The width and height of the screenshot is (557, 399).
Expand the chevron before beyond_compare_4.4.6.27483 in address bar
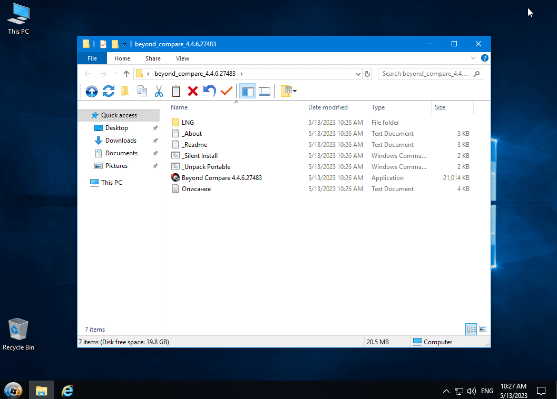click(x=148, y=74)
